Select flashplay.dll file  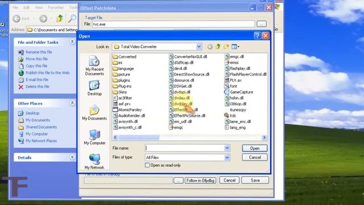[x=237, y=68]
